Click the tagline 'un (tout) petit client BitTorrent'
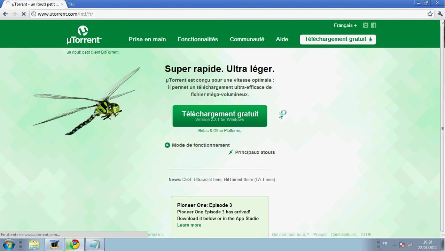 [93, 52]
